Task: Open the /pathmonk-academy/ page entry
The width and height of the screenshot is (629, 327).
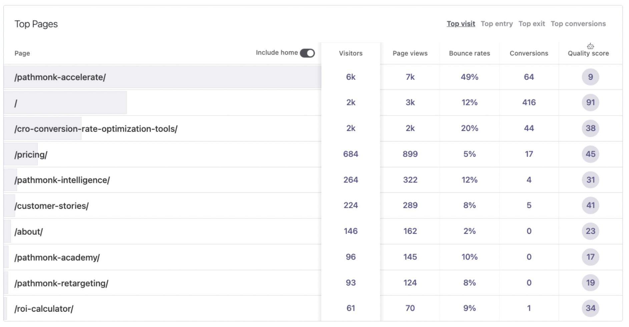Action: (57, 257)
